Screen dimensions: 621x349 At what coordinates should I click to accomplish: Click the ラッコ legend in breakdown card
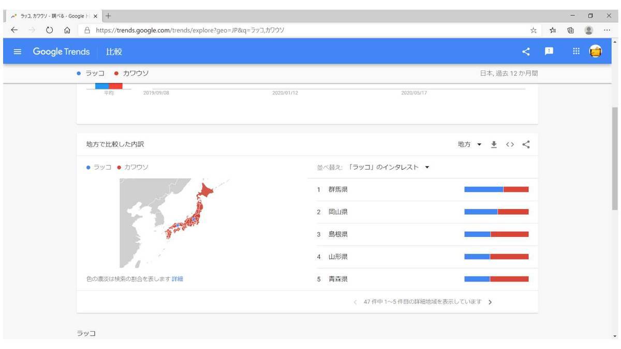[99, 168]
